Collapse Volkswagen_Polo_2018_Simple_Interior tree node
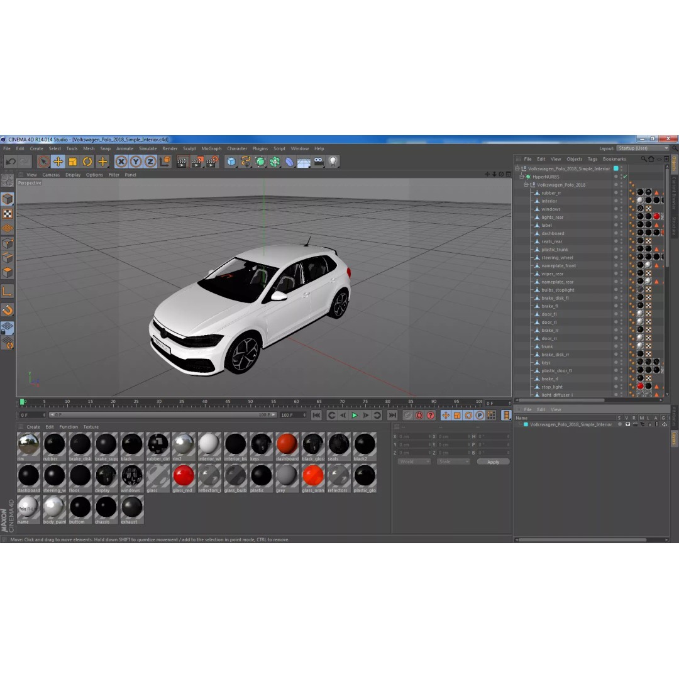Viewport: 679px width, 679px height. (x=517, y=168)
